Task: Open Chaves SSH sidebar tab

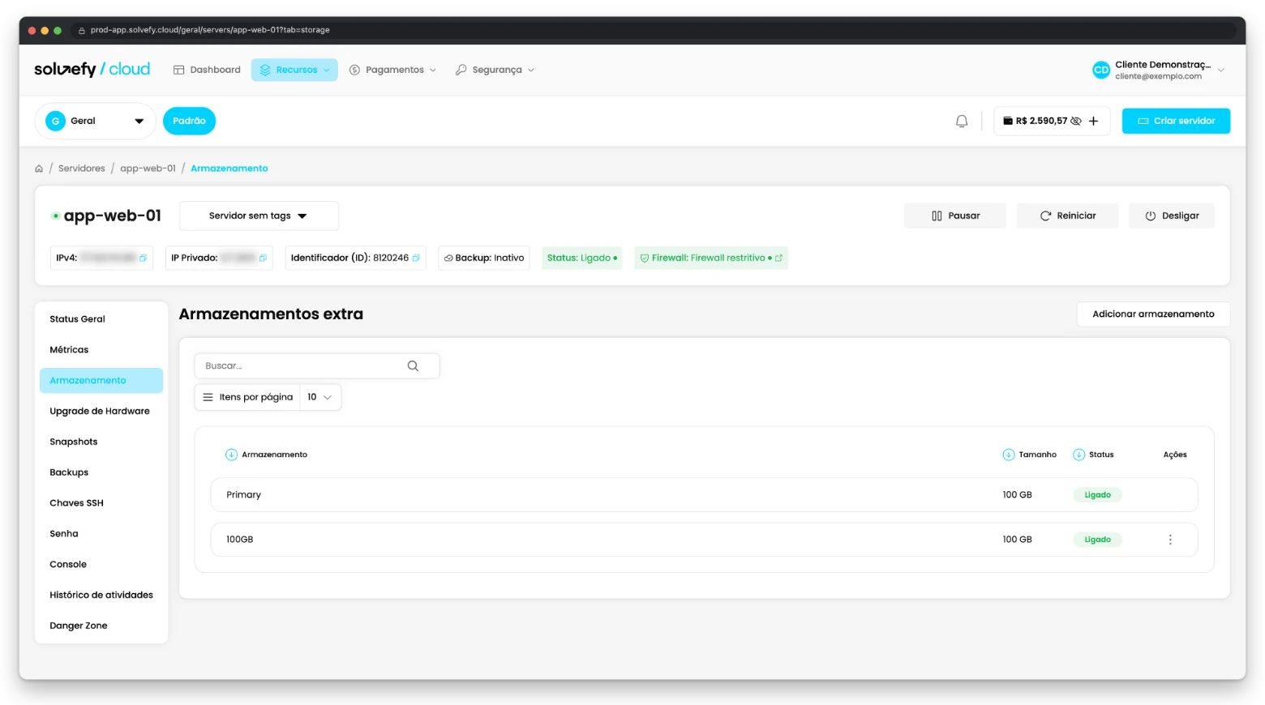Action: coord(101,503)
